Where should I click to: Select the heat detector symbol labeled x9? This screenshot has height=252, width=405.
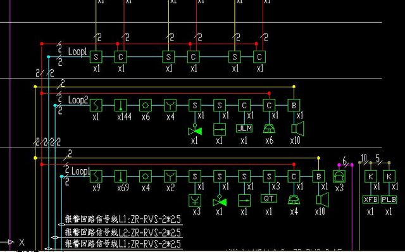tap(96, 177)
